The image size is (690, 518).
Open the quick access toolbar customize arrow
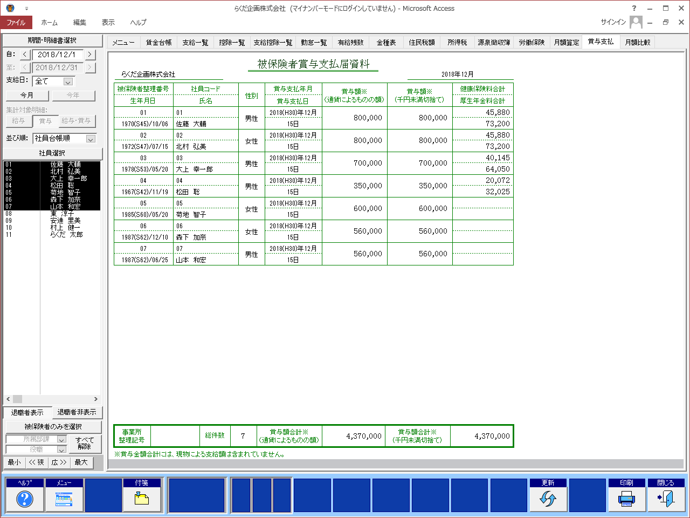(x=26, y=9)
